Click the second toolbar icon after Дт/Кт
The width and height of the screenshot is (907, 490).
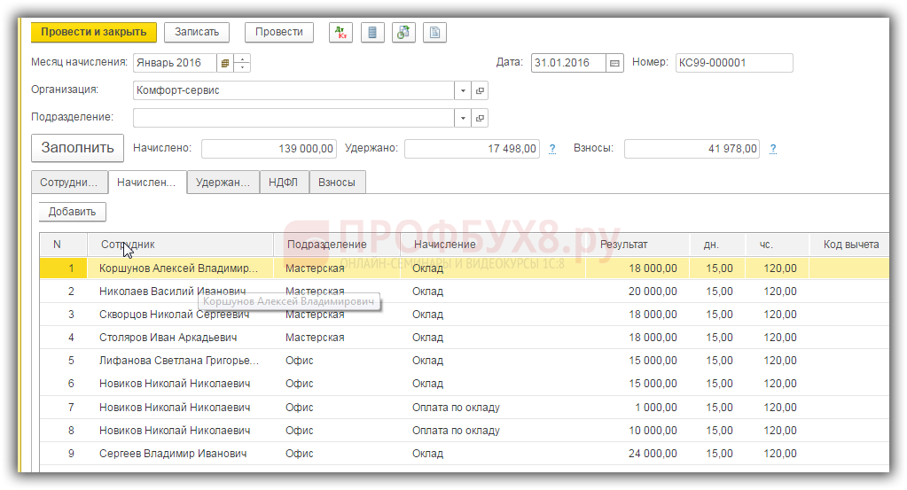click(x=371, y=32)
